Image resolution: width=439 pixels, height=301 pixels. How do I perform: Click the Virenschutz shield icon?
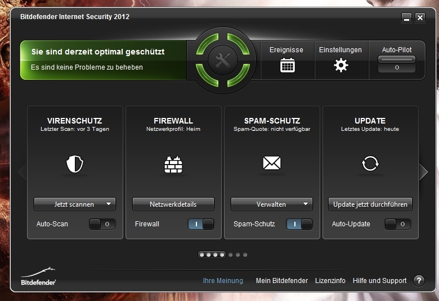click(75, 164)
